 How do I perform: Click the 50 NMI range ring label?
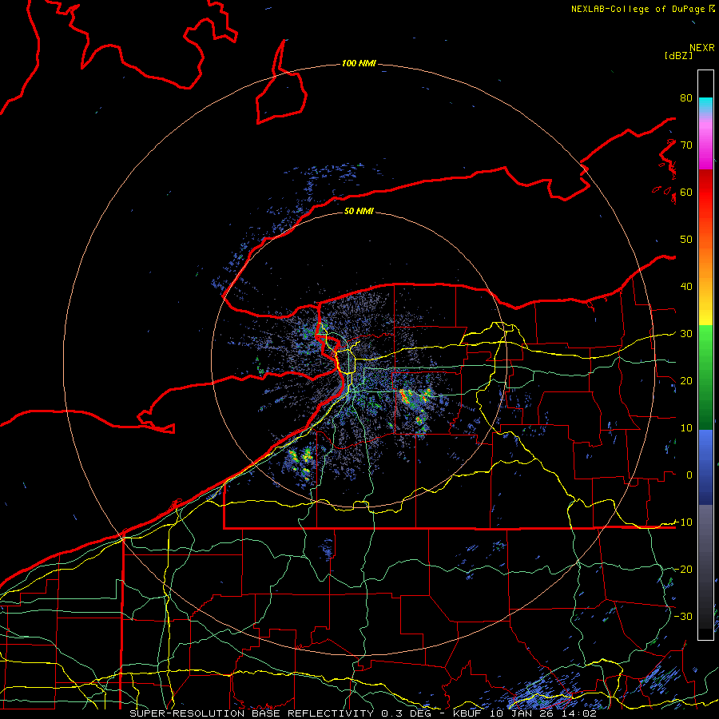click(359, 211)
